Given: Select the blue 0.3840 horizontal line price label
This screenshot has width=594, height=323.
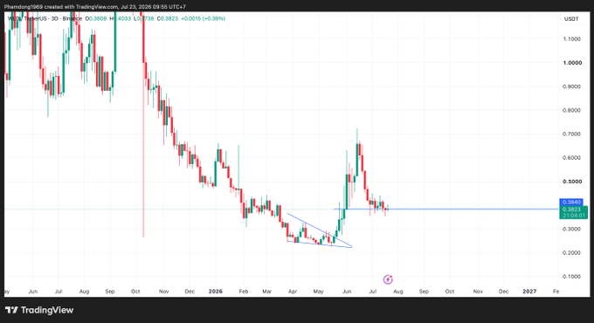Looking at the screenshot, I should [571, 203].
